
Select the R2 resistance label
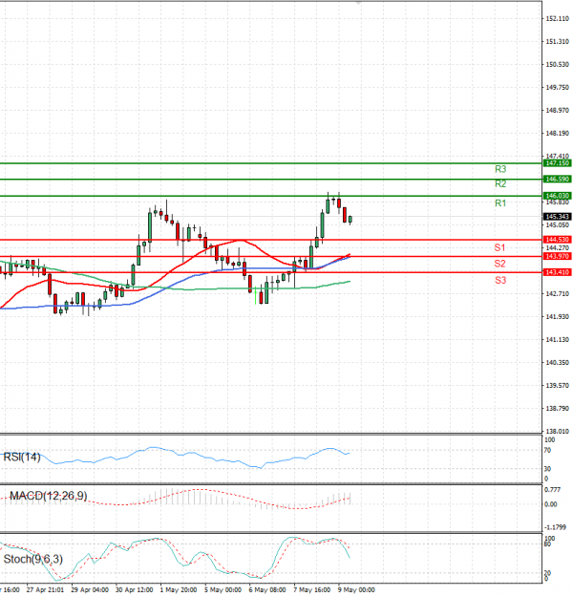tap(499, 183)
